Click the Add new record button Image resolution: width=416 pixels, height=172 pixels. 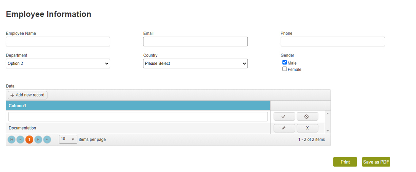(27, 95)
